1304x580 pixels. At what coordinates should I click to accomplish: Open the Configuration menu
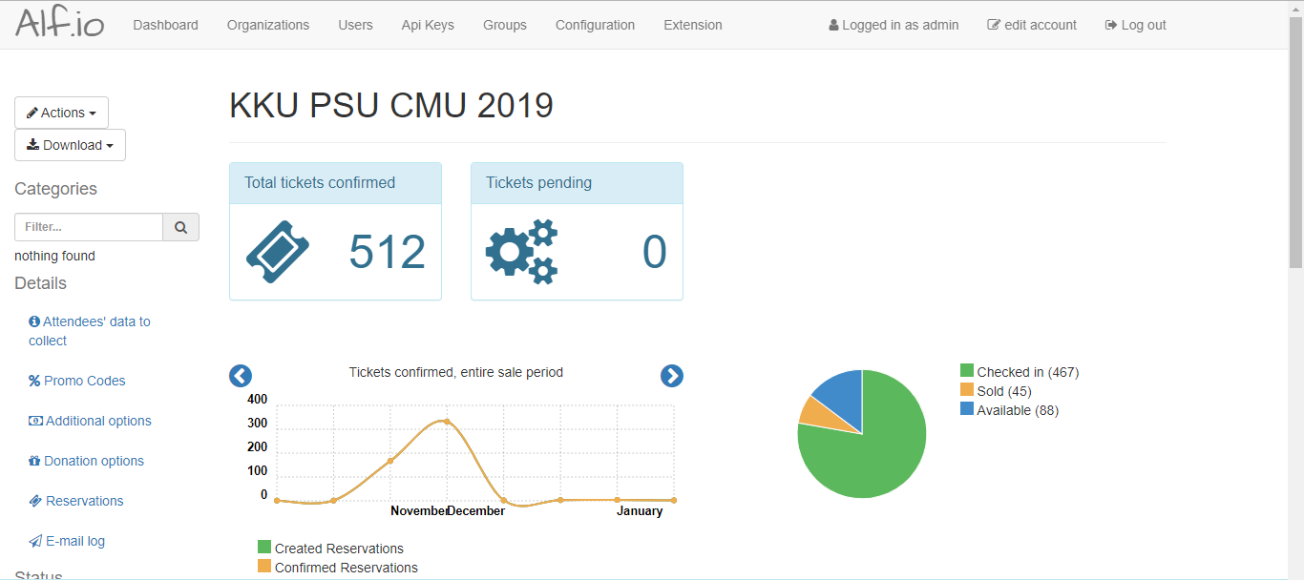coord(594,25)
